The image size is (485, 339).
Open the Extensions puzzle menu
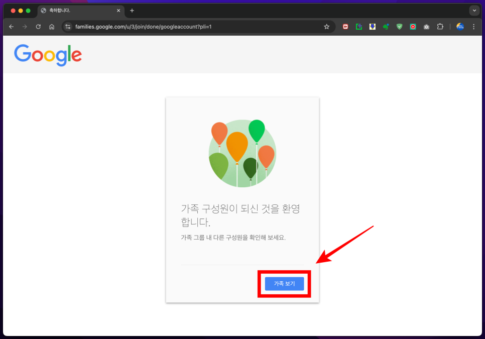tap(440, 27)
